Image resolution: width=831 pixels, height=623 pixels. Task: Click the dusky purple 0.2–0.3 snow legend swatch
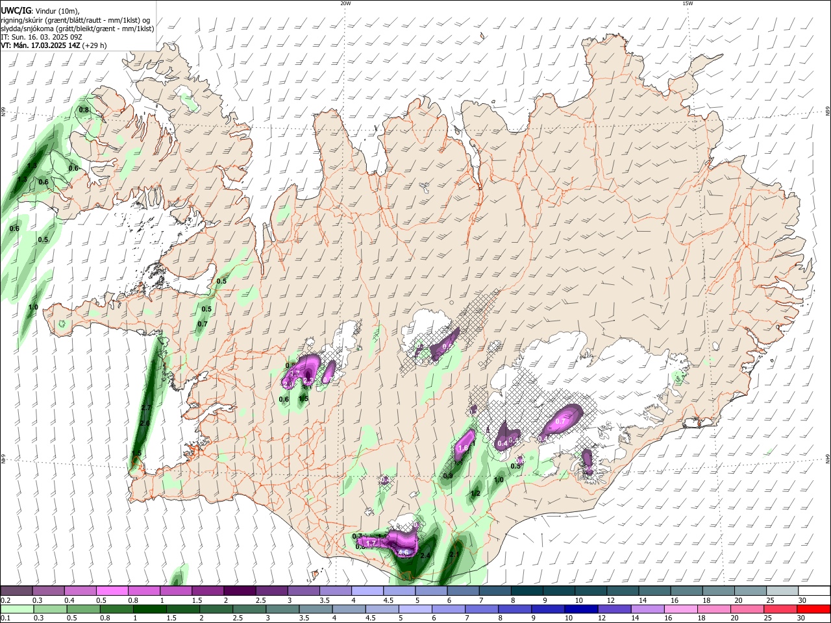coord(17,591)
